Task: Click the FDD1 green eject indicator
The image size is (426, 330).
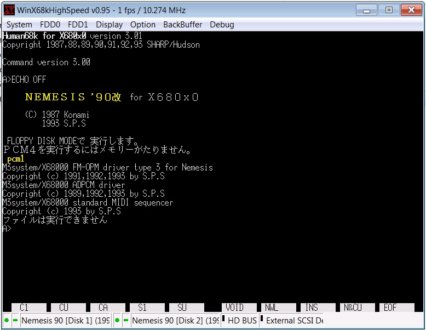Action: [126, 320]
